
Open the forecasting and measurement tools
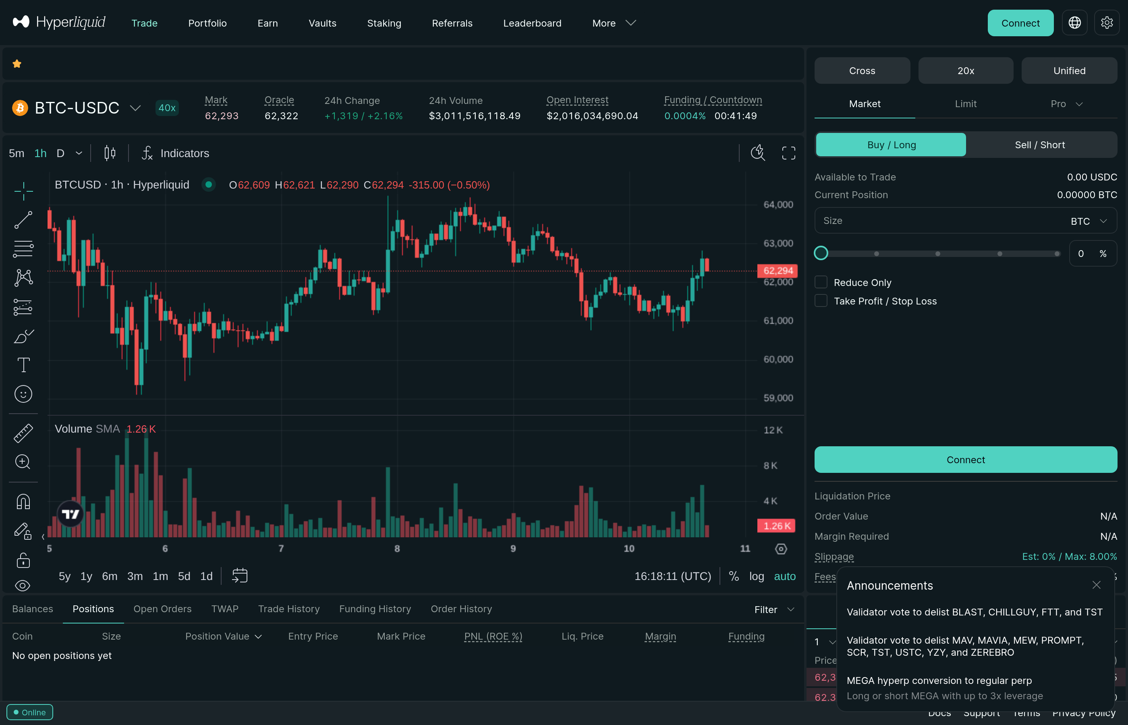pos(23,307)
